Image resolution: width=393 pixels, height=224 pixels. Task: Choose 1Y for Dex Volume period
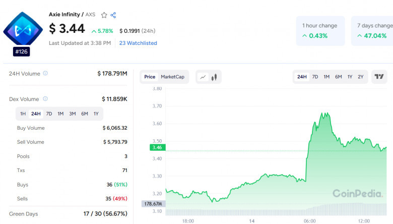pyautogui.click(x=96, y=114)
